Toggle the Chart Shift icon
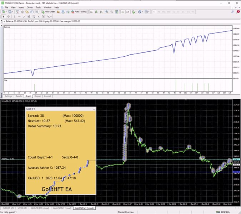 point(128,12)
